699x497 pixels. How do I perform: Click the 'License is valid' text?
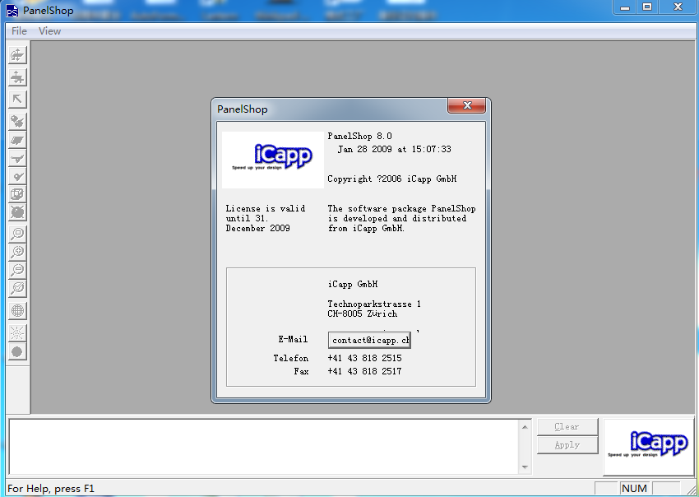pyautogui.click(x=266, y=208)
